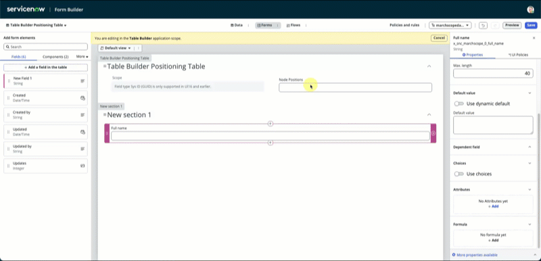Image resolution: width=541 pixels, height=261 pixels.
Task: Collapse New section 1 chevron
Action: pos(429,114)
